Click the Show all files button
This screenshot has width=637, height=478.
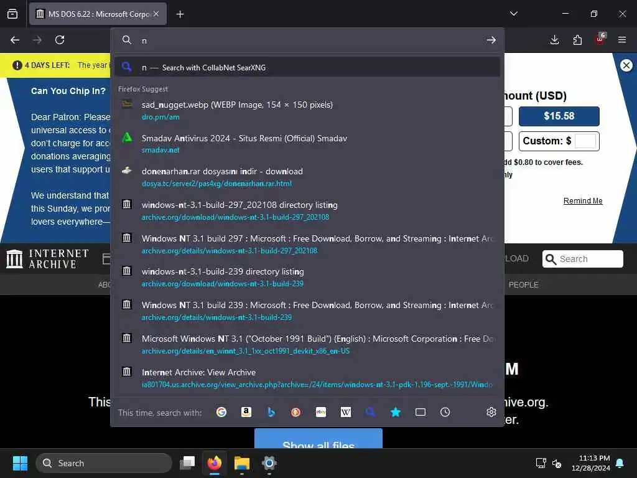(x=318, y=439)
